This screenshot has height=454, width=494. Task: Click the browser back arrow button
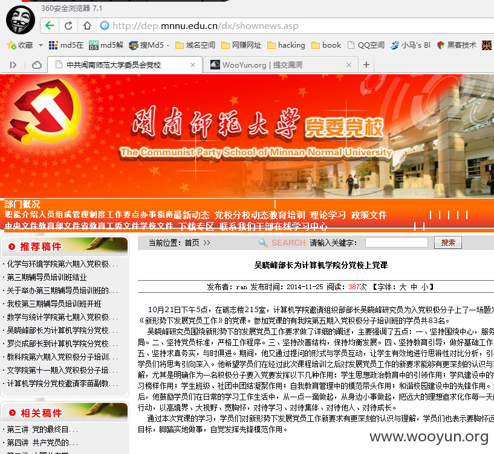(x=50, y=25)
